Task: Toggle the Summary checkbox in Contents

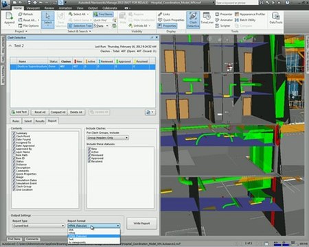Action: 14,133
